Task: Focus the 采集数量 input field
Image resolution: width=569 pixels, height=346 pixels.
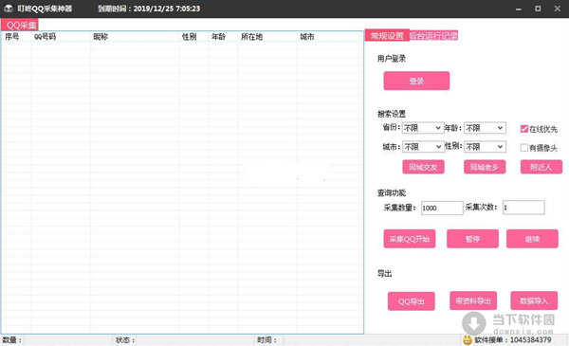Action: (442, 208)
